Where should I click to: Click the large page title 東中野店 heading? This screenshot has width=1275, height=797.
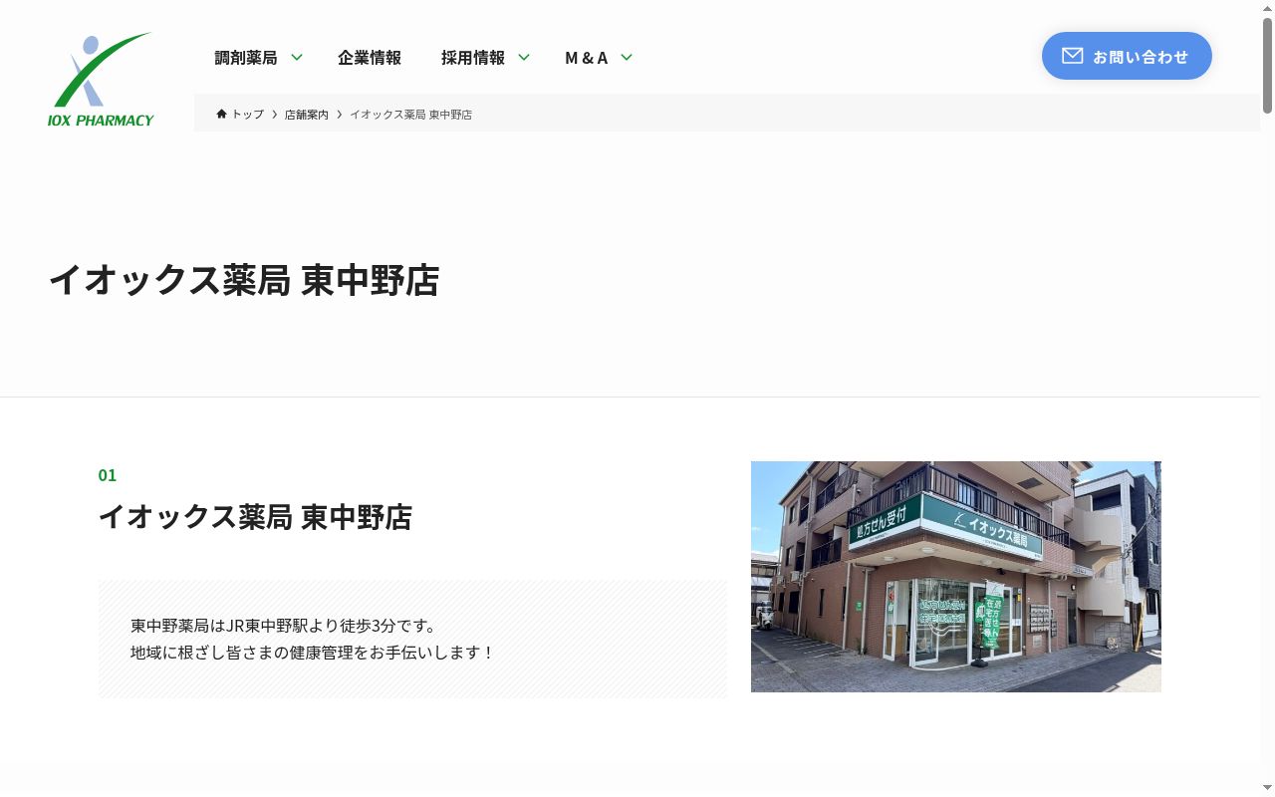[244, 280]
